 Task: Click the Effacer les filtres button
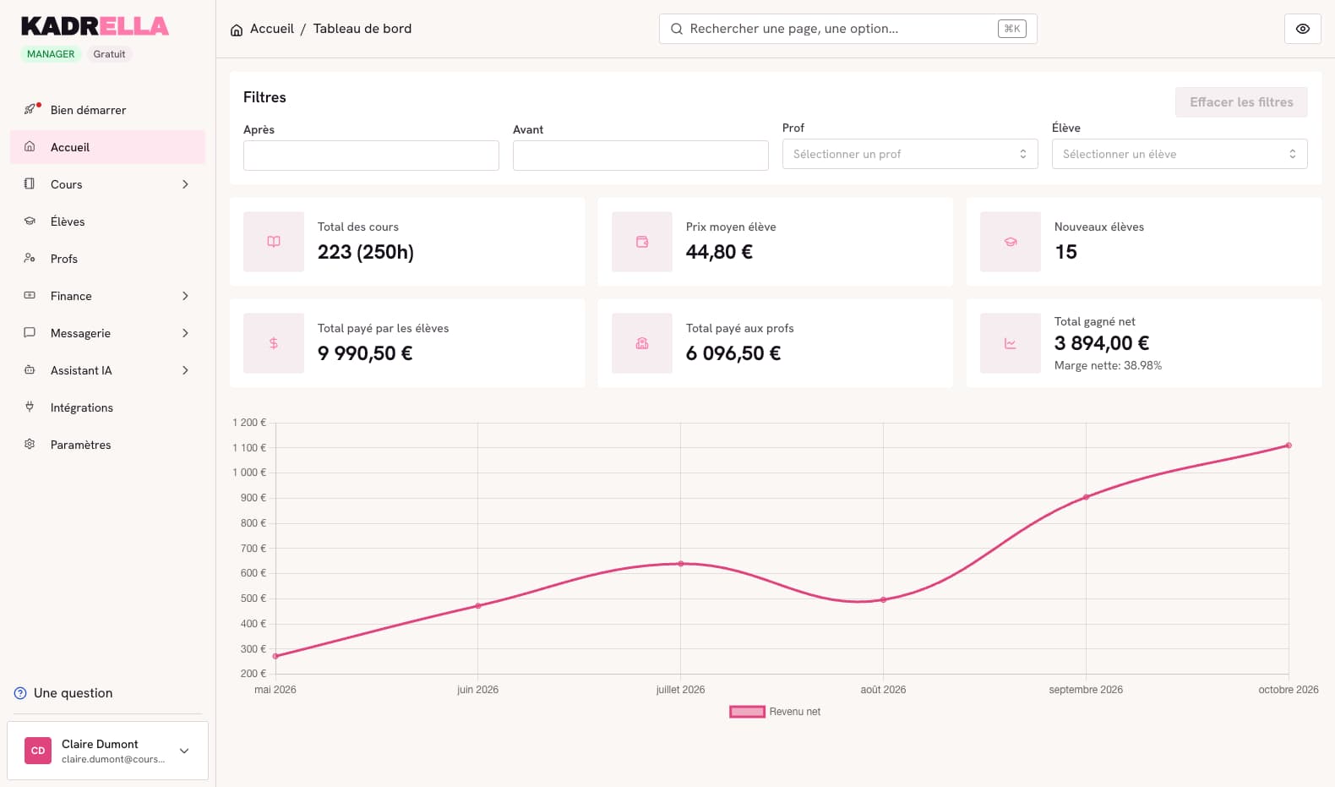tap(1241, 102)
